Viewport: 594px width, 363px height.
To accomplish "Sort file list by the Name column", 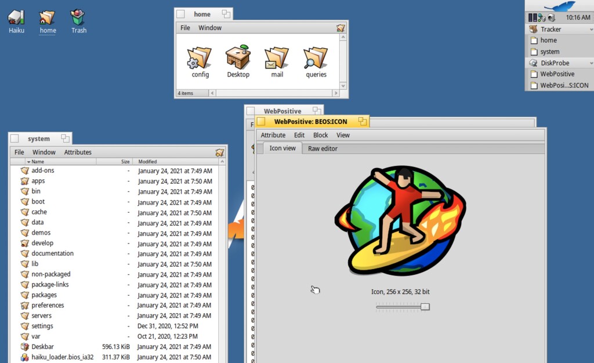I will tap(38, 162).
